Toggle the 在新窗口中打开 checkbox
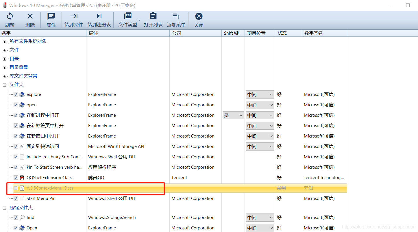This screenshot has width=418, height=232. tap(16, 136)
